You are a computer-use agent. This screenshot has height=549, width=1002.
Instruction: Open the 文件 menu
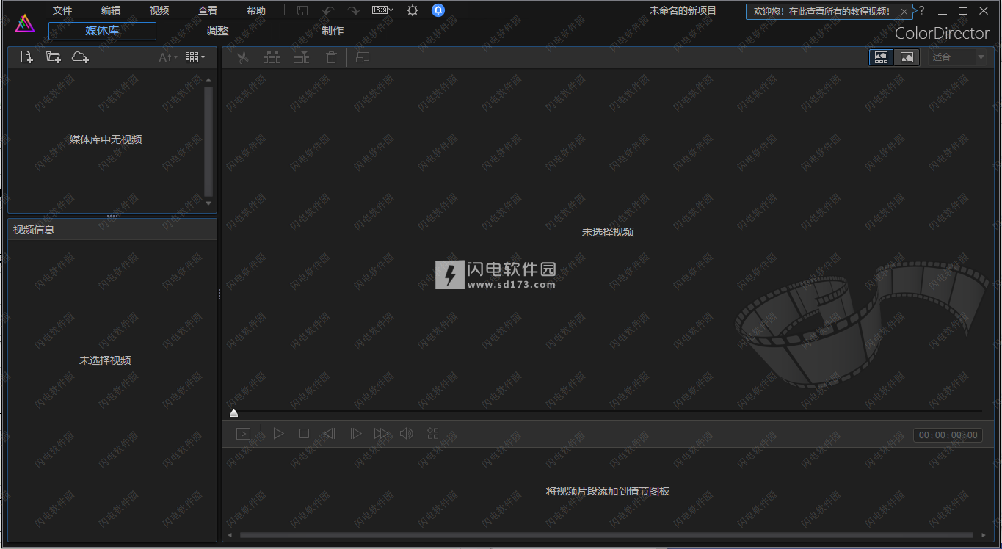pyautogui.click(x=62, y=10)
